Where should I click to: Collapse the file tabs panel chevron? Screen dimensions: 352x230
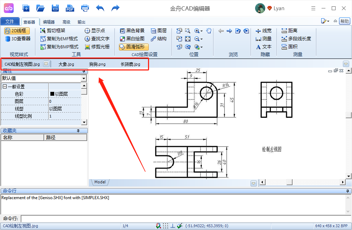(x=346, y=63)
